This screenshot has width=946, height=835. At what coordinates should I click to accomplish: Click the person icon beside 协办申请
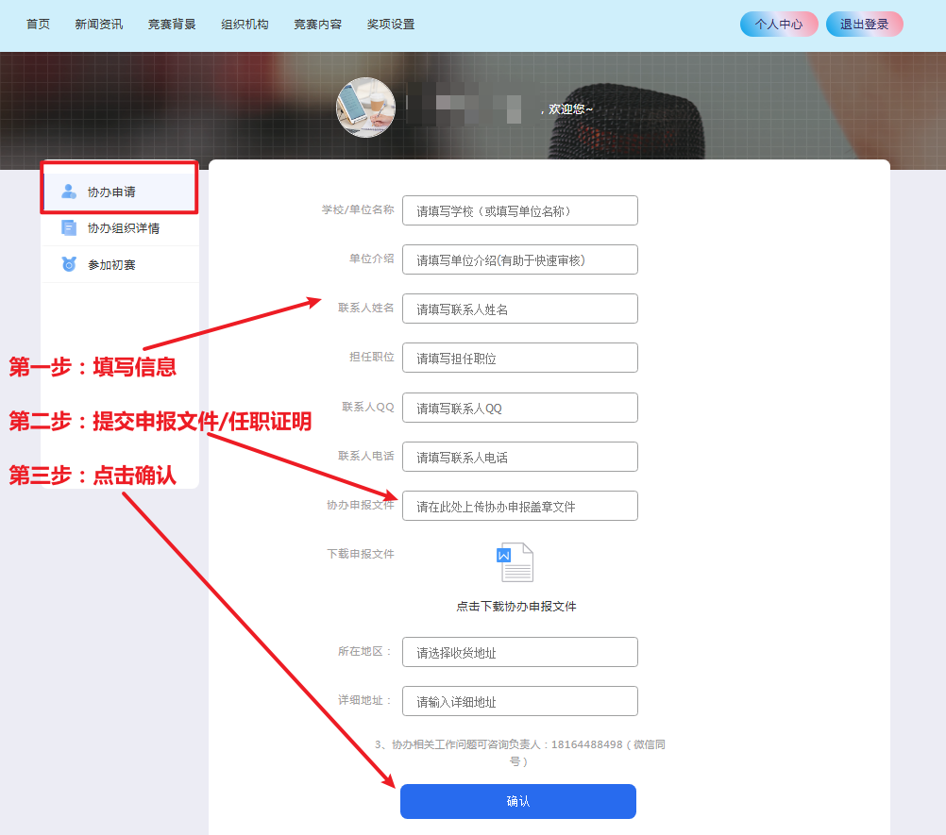click(x=69, y=192)
